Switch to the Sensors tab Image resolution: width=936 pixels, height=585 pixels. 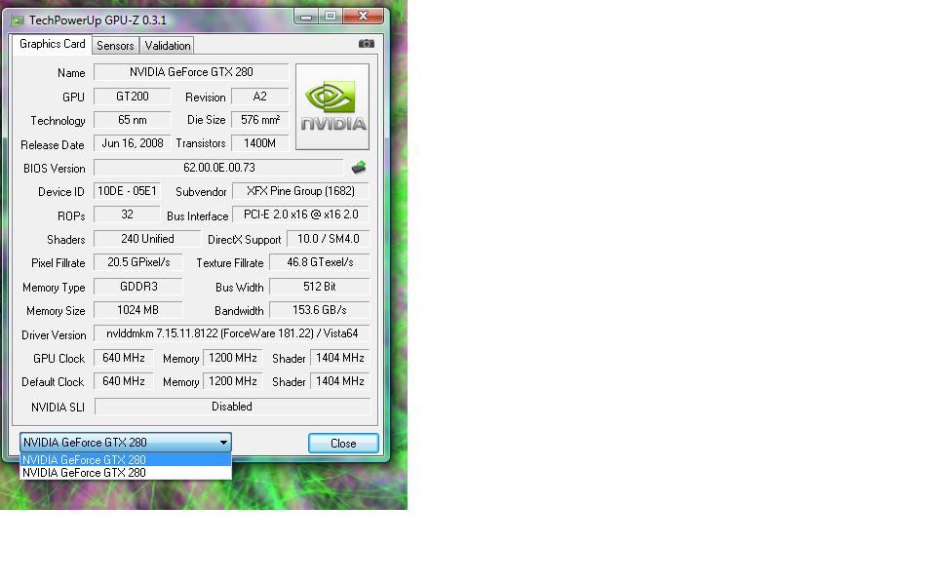click(x=115, y=46)
